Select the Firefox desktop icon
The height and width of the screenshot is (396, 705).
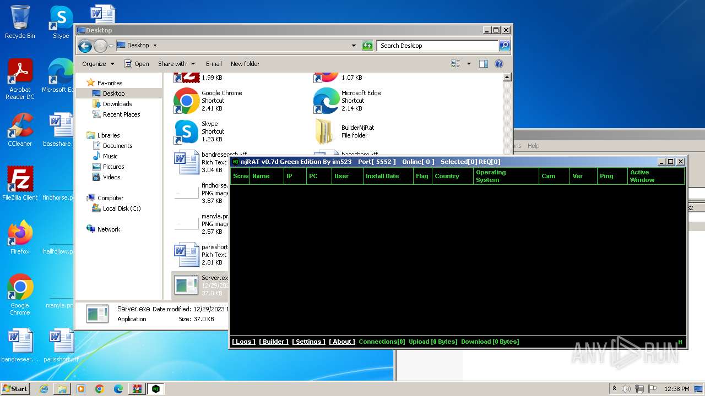[x=20, y=238]
